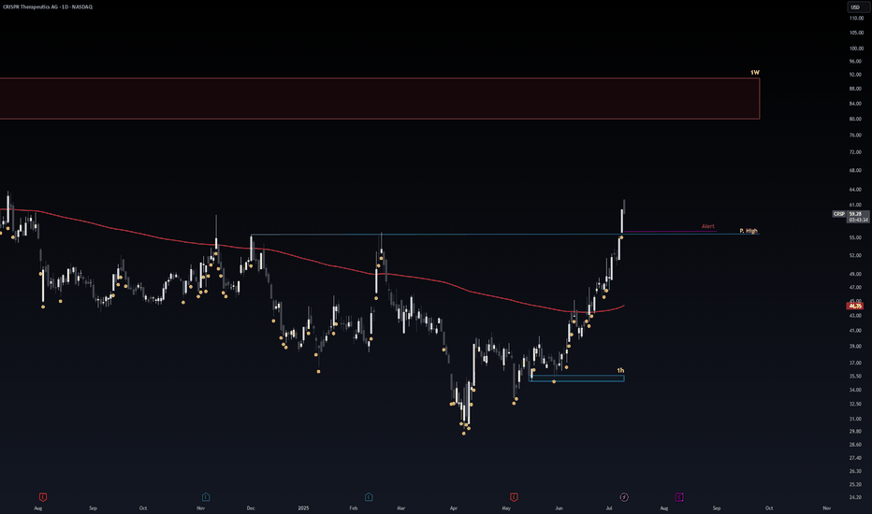
Task: Click the Sep label at time axis start
Action: coord(93,507)
